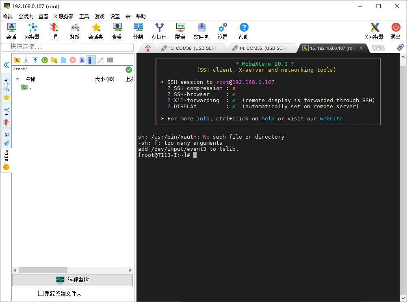The width and height of the screenshot is (407, 302).
Task: Open the 会话 (Session) toolbar icon
Action: click(x=11, y=31)
